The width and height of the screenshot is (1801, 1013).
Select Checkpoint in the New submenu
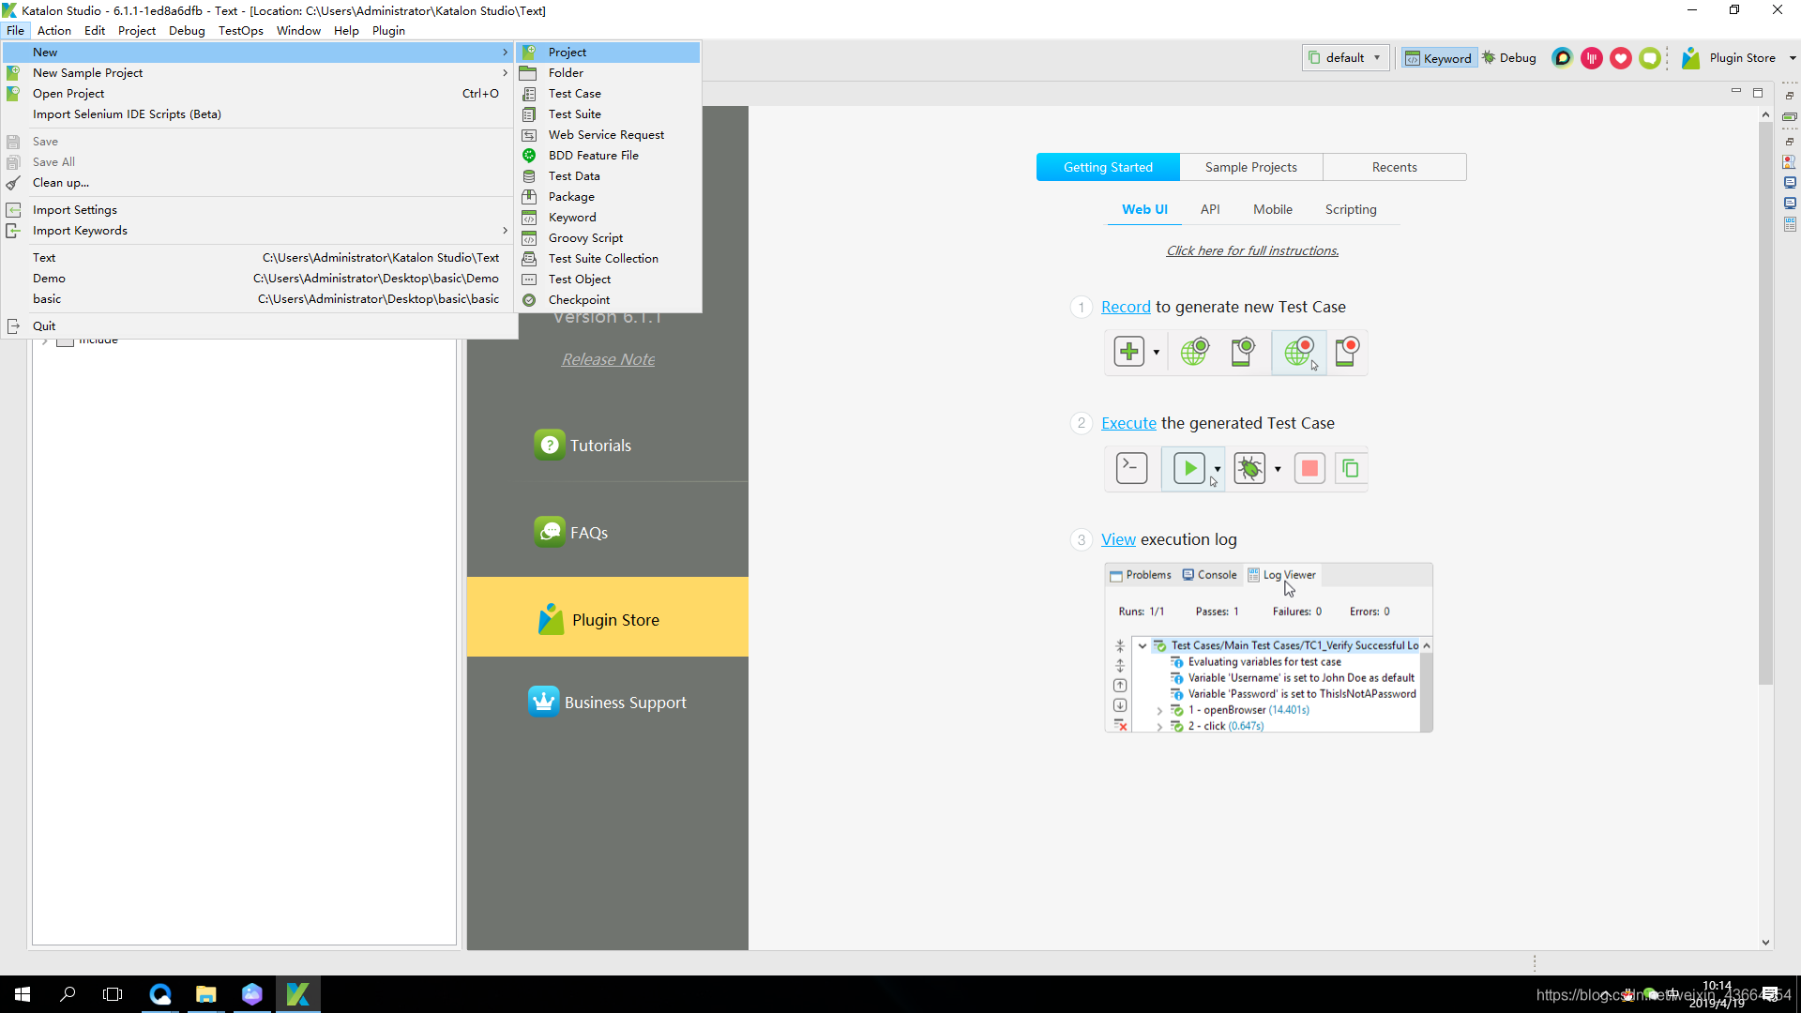(x=608, y=299)
